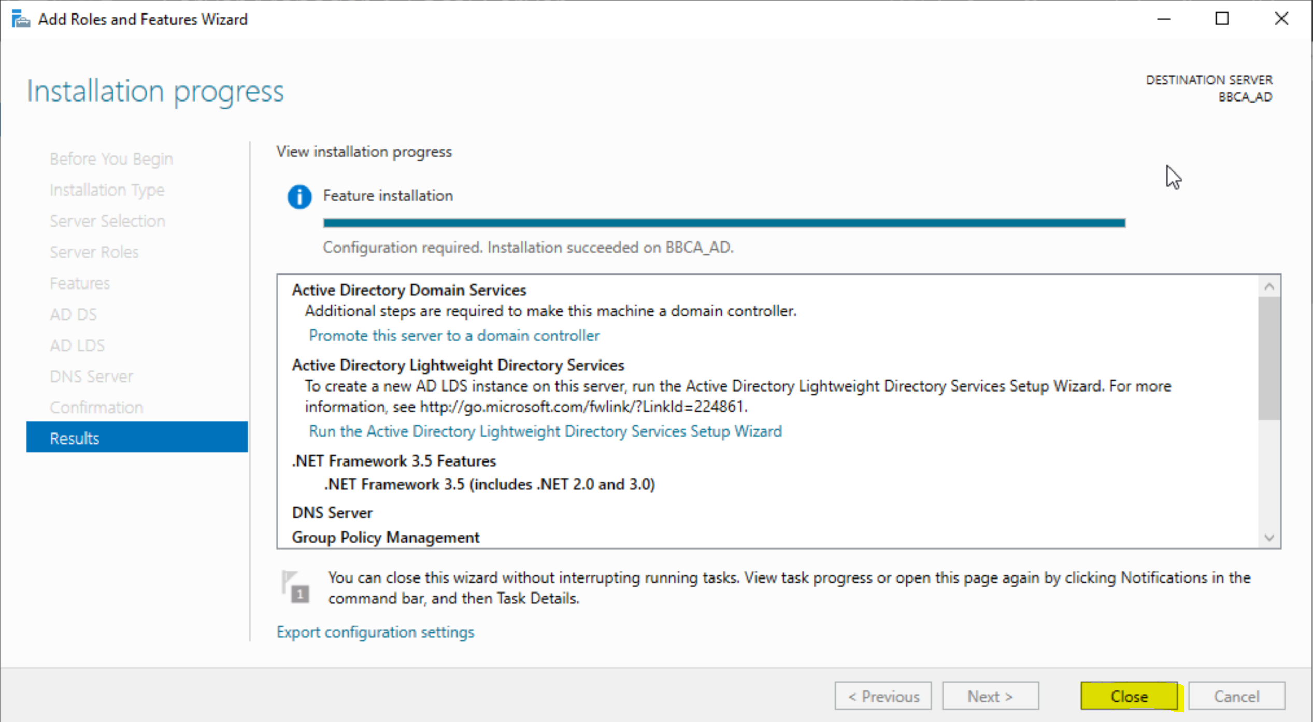The image size is (1313, 722).
Task: Click '.NET Framework 3.5 Features' heading
Action: [x=394, y=461]
